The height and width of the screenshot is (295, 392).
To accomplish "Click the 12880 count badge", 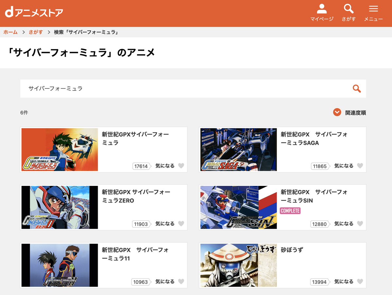I will [x=320, y=224].
